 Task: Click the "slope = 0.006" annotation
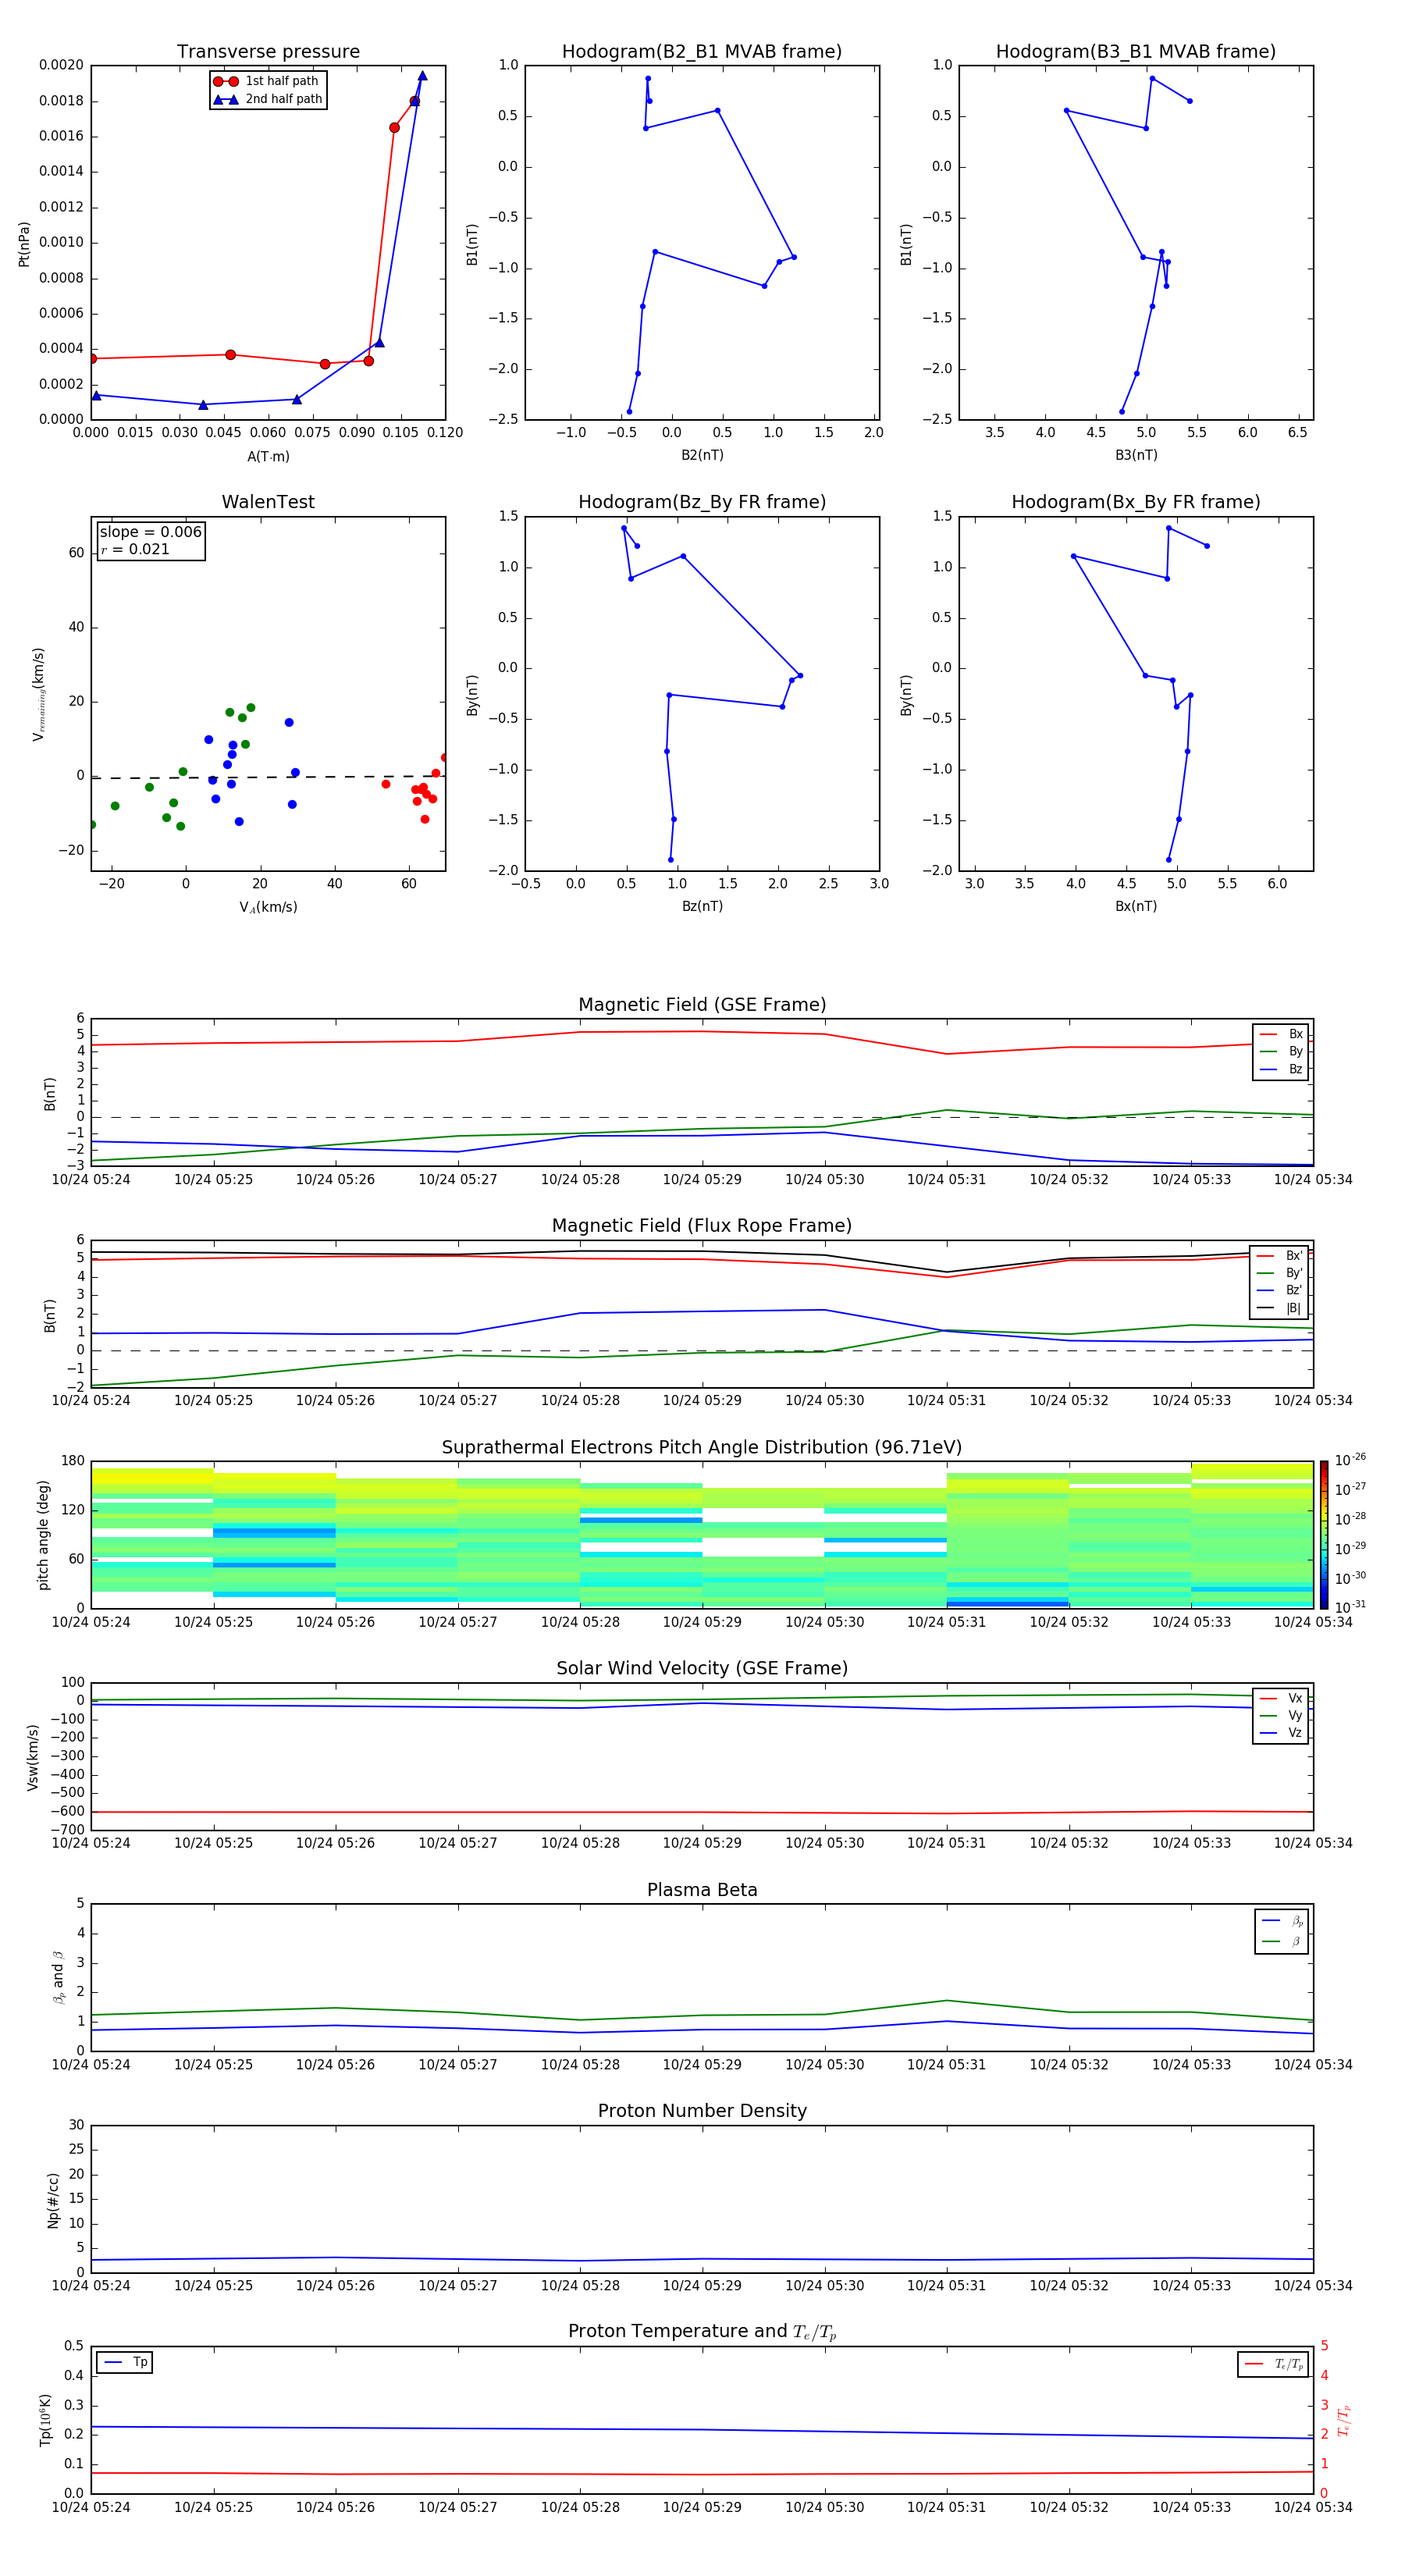tap(150, 532)
